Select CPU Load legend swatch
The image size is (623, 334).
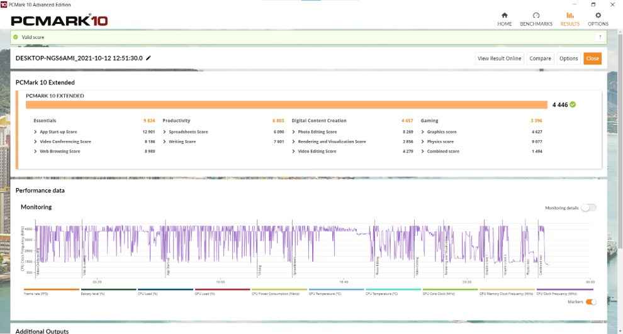pyautogui.click(x=166, y=289)
